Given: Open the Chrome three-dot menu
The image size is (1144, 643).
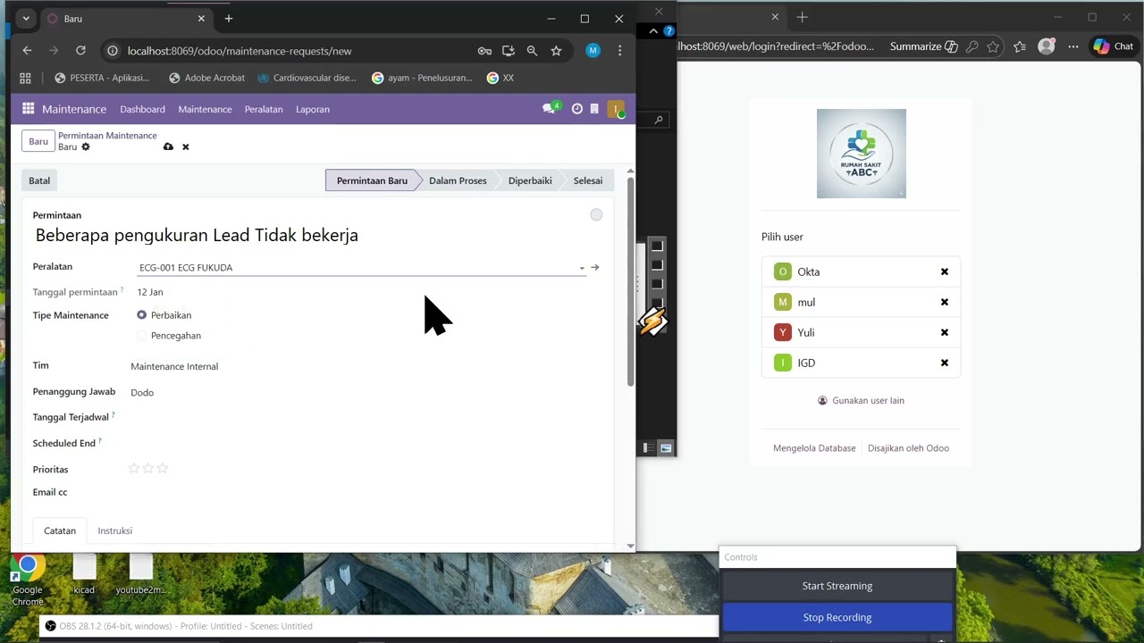Looking at the screenshot, I should tap(619, 51).
